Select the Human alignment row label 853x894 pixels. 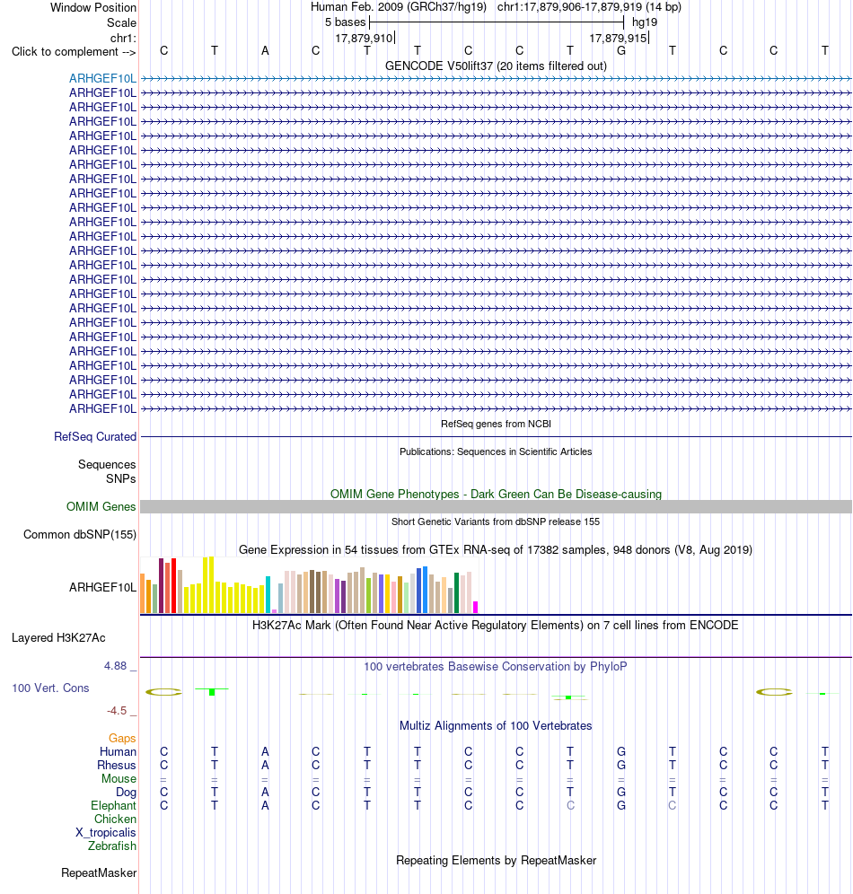(x=118, y=752)
